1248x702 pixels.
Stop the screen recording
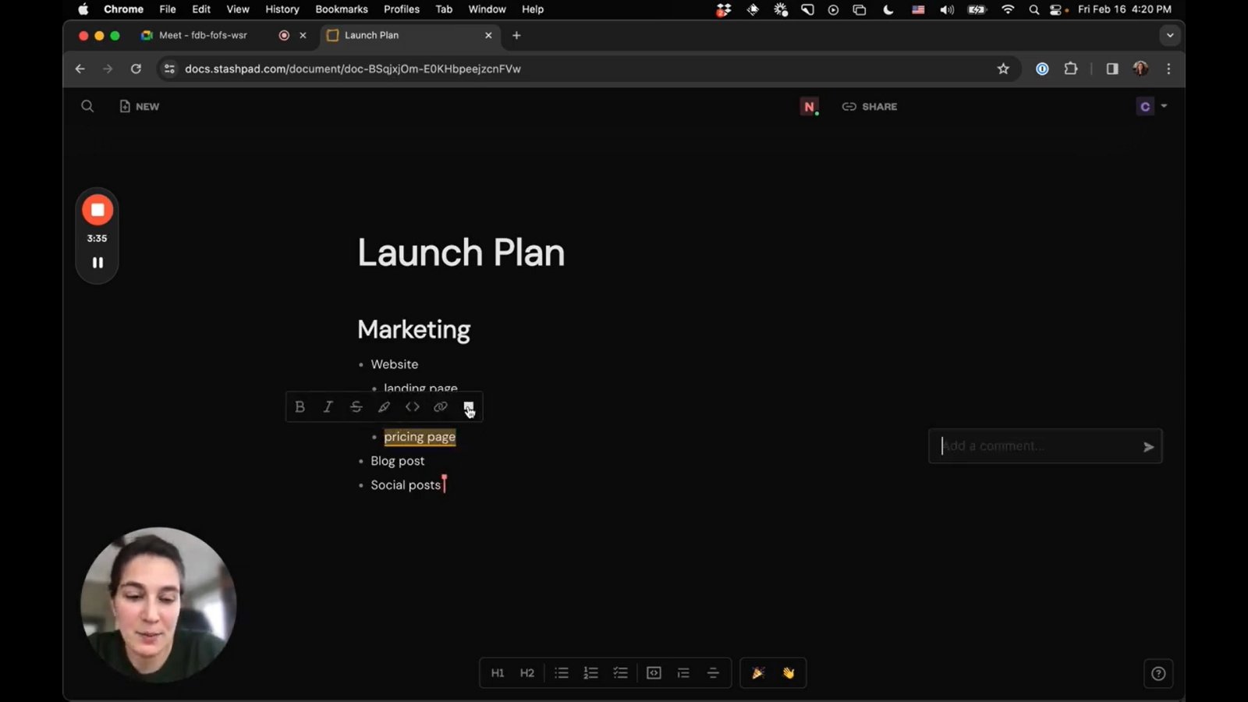click(97, 210)
